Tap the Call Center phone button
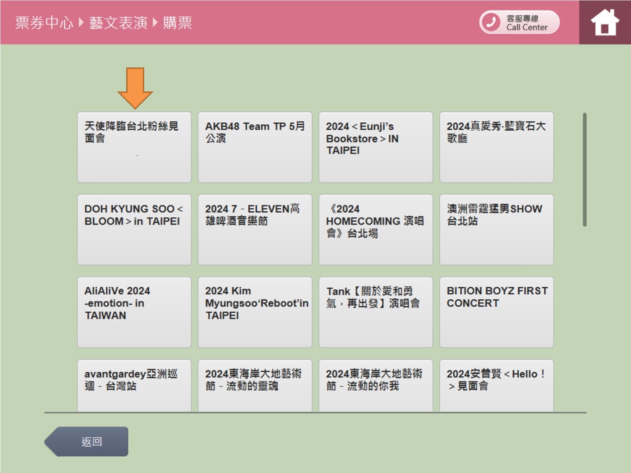Viewport: 631px width, 473px height. pos(519,22)
